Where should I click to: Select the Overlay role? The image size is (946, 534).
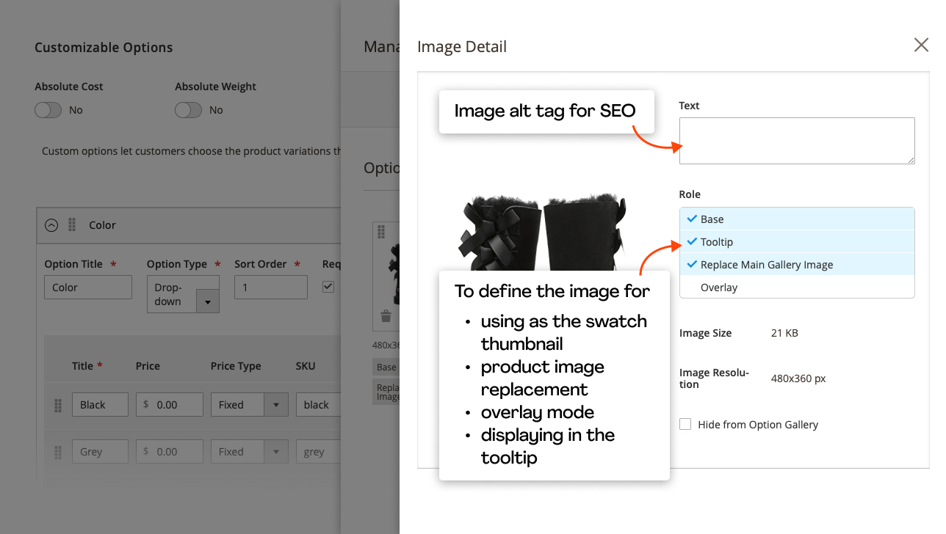click(x=718, y=287)
